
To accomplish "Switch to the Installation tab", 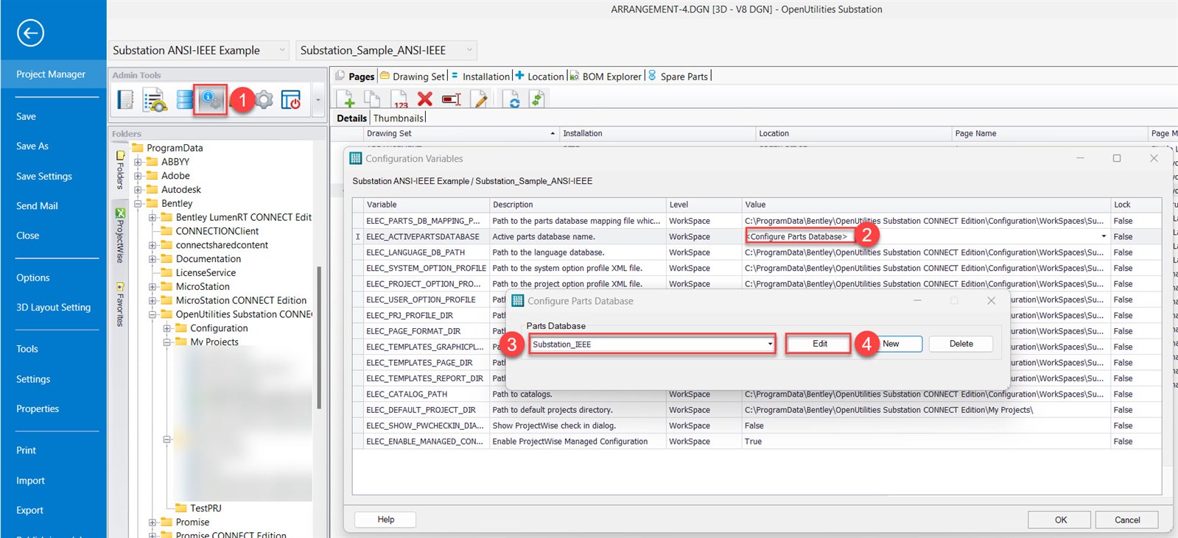I will pos(481,76).
